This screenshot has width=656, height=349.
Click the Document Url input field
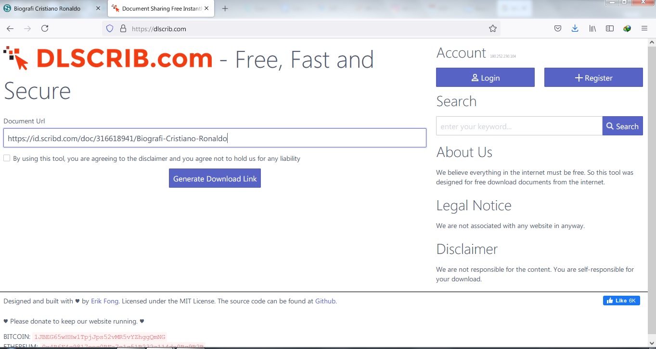pyautogui.click(x=215, y=138)
